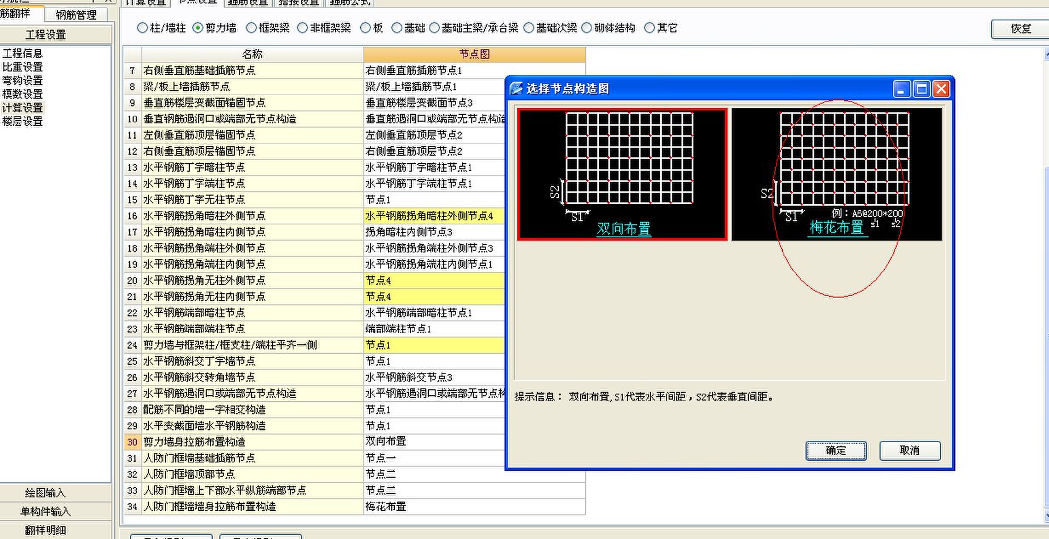Pick the 基础主梁/承台梁 radio option
1049x539 pixels.
[434, 28]
